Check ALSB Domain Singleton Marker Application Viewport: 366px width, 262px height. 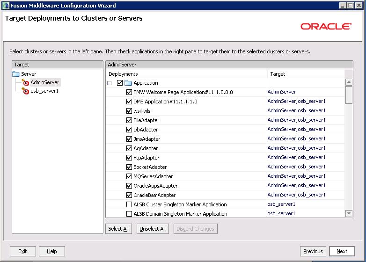[129, 214]
